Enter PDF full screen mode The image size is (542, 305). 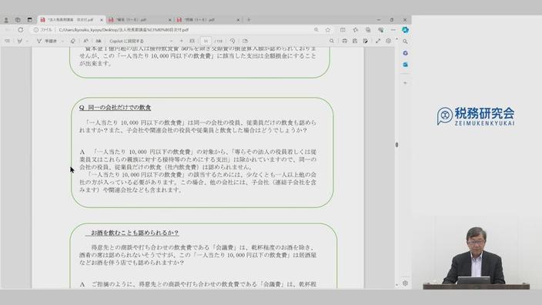[378, 41]
